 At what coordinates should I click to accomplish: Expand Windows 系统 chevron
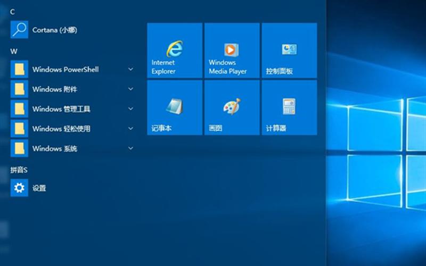coord(130,148)
